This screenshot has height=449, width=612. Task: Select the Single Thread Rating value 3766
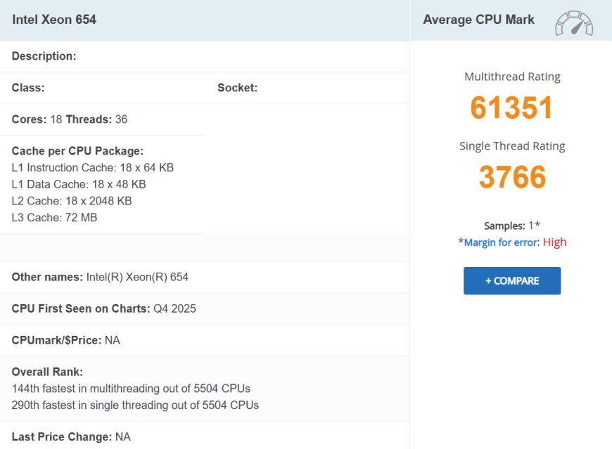pyautogui.click(x=511, y=176)
